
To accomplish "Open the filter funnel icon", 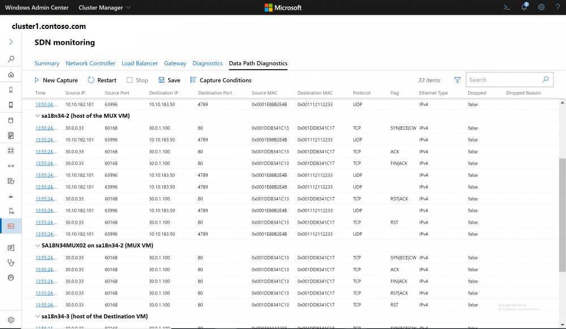I will (457, 80).
